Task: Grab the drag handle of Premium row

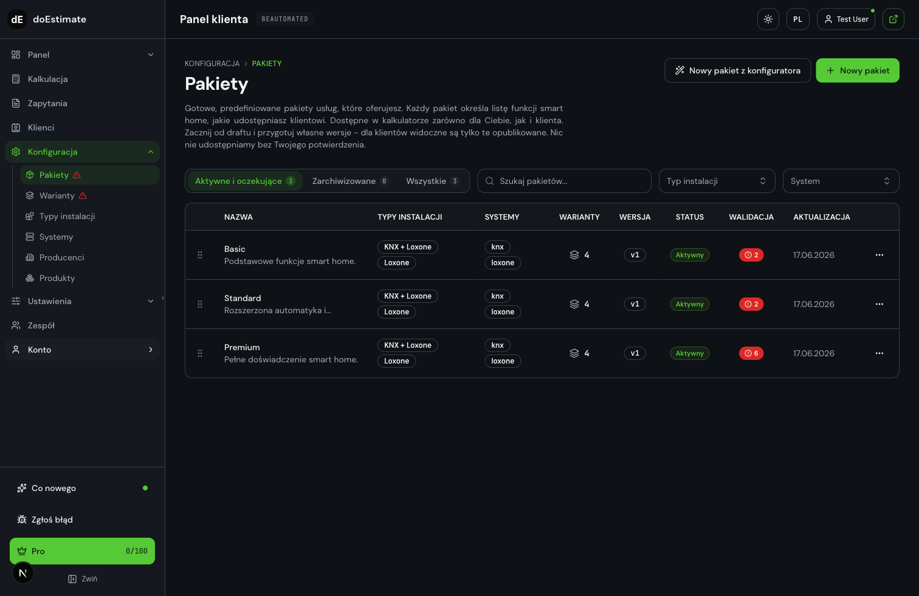Action: tap(200, 353)
